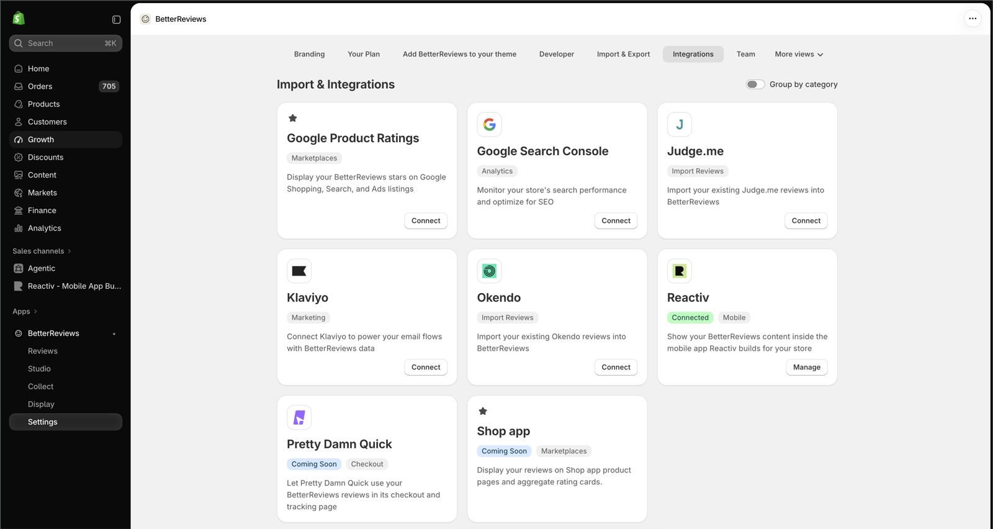Open the Agentic sales channel
993x529 pixels.
pos(66,268)
